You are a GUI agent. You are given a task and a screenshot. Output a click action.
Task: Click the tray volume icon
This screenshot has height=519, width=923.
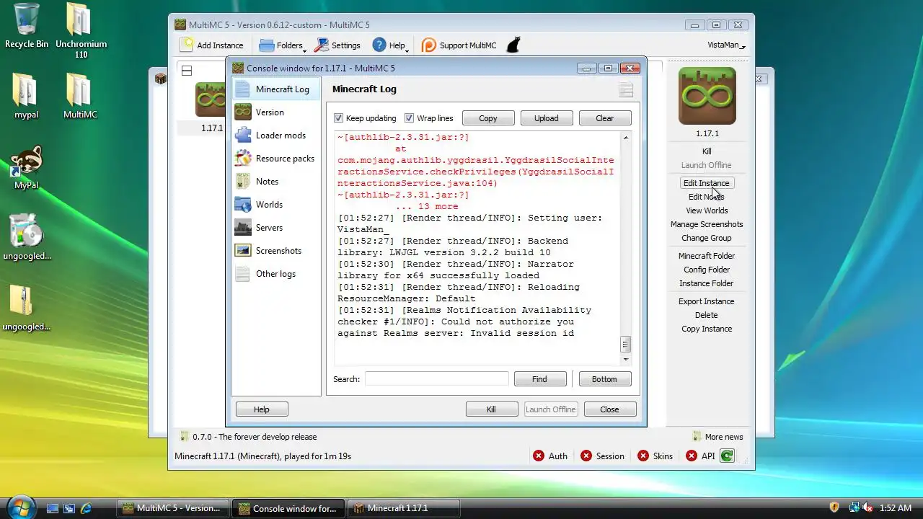867,508
